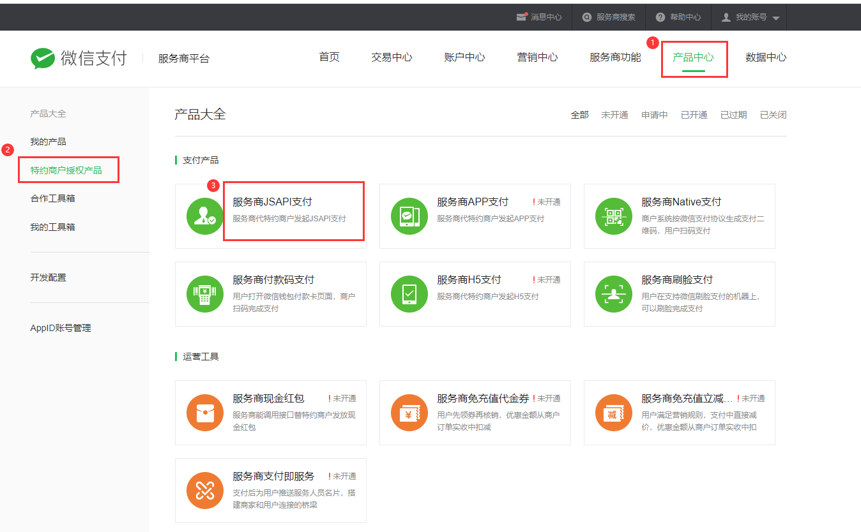Click the service provider search icon

click(x=587, y=17)
